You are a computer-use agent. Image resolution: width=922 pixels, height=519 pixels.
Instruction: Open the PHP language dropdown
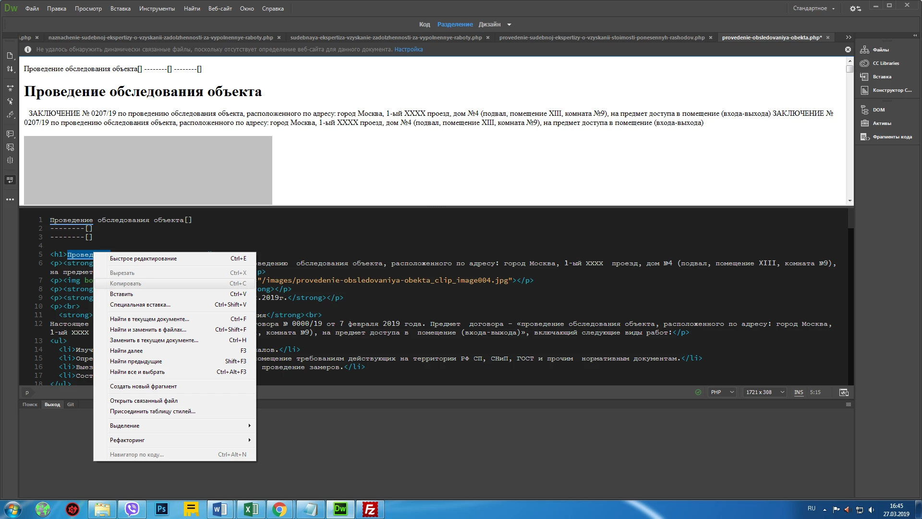pyautogui.click(x=722, y=393)
